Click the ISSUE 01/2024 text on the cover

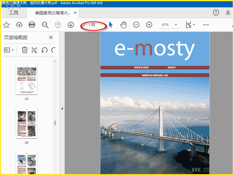pyautogui.click(x=142, y=68)
